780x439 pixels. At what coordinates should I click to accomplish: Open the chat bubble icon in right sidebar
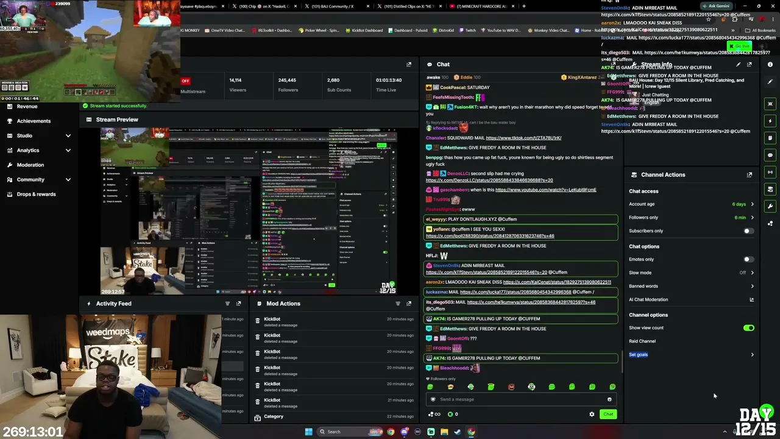[x=770, y=155]
